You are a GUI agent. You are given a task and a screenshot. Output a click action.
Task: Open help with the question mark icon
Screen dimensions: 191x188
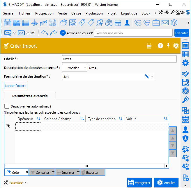[x=160, y=46]
